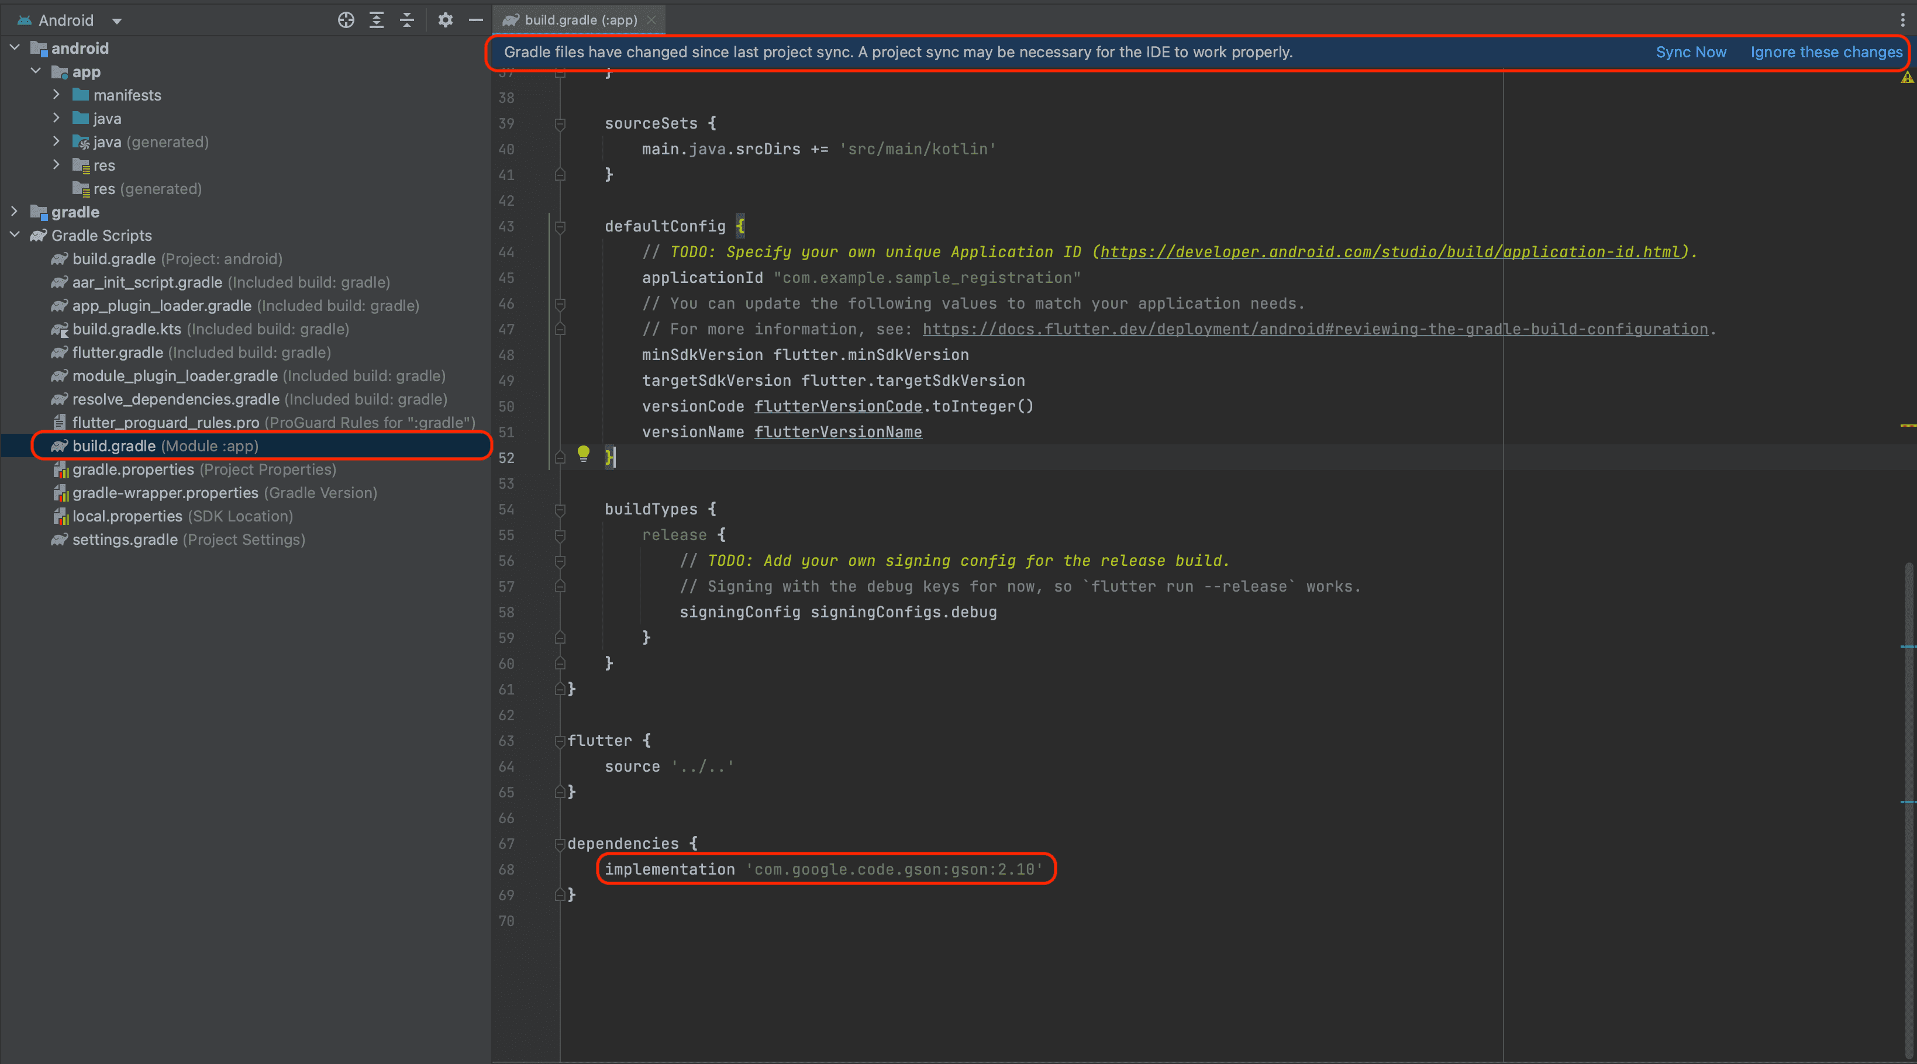Click the select opened file target icon
This screenshot has width=1917, height=1064.
pyautogui.click(x=345, y=20)
